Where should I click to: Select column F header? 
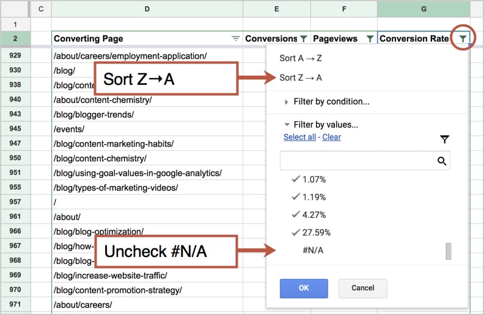pyautogui.click(x=344, y=9)
